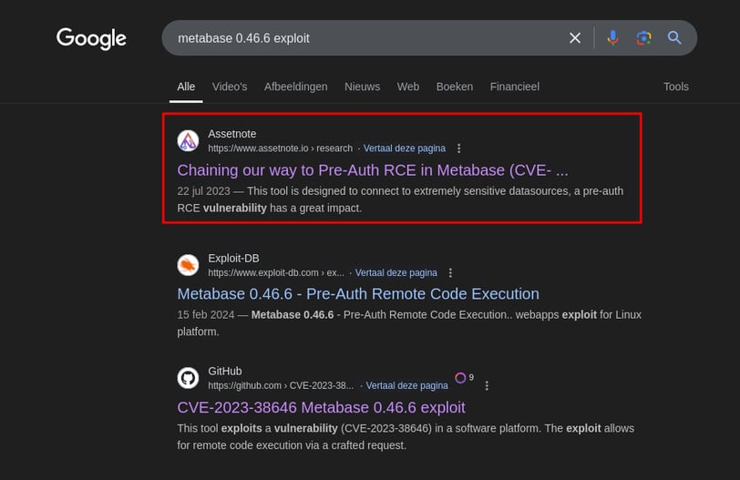Open more options for GitHub result
Viewport: 740px width, 480px height.
tap(487, 385)
